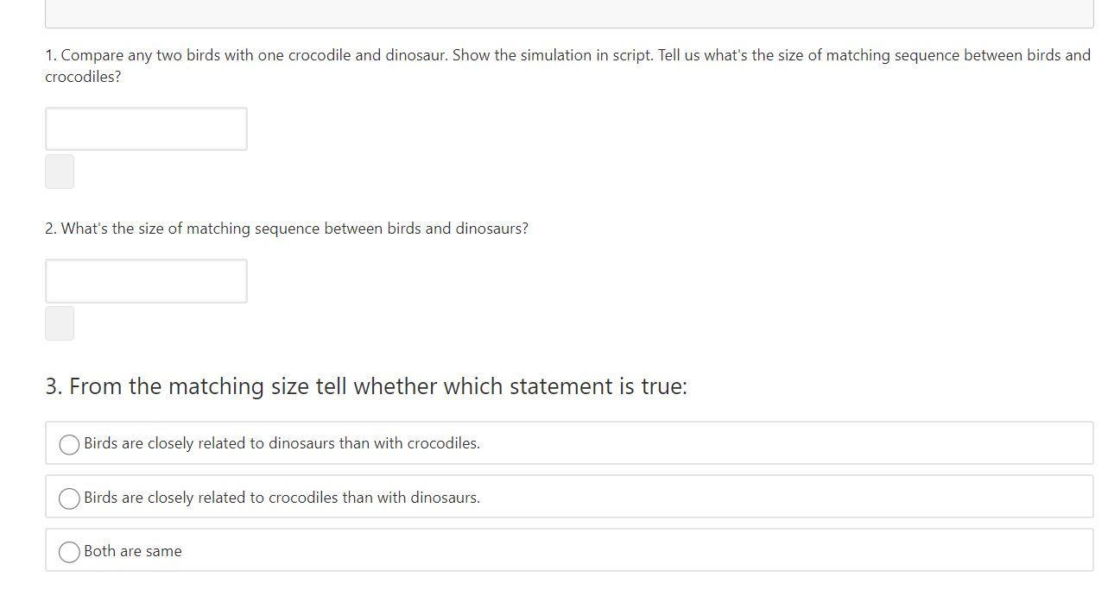Click the submit control under question 1

click(x=59, y=171)
